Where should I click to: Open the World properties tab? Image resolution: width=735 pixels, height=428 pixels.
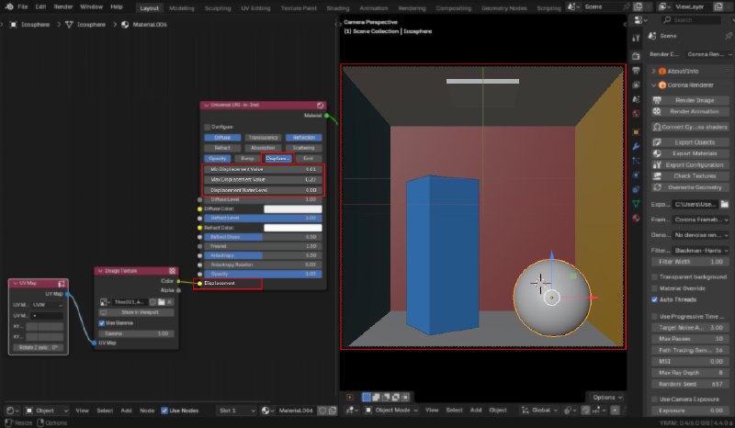pos(636,114)
